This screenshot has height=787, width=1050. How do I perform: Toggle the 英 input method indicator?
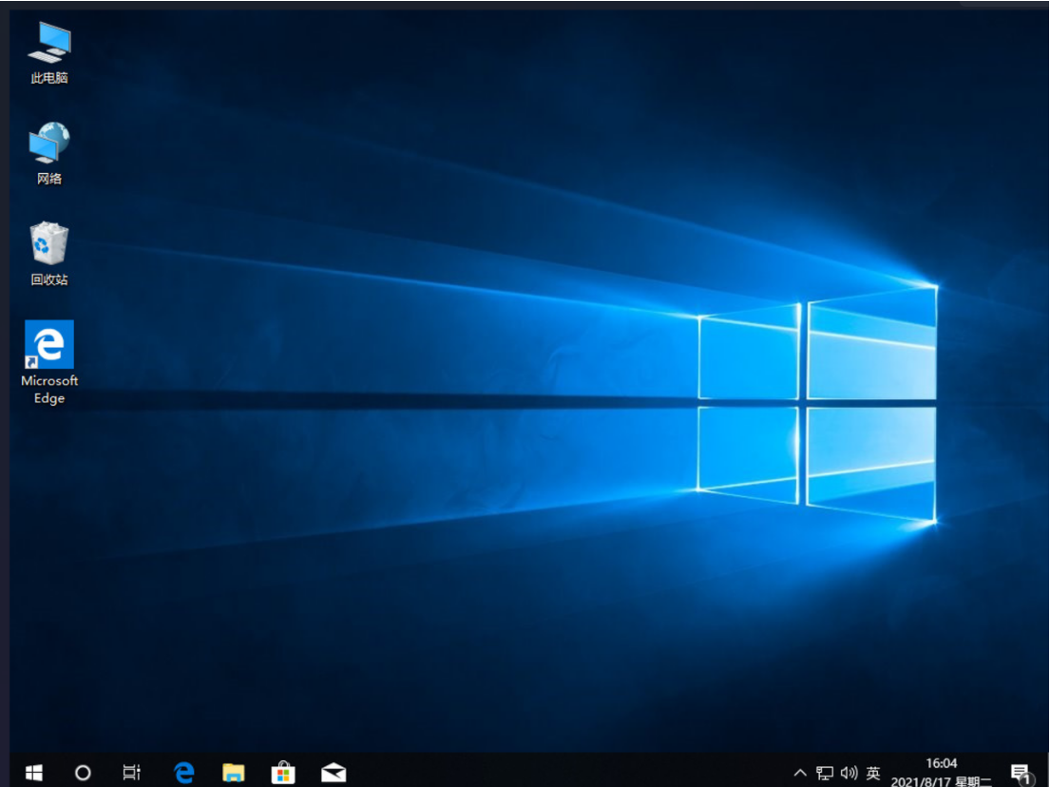click(x=873, y=773)
